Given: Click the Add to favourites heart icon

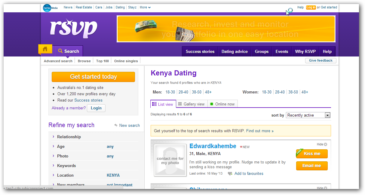Looking at the screenshot, I should tap(230, 174).
